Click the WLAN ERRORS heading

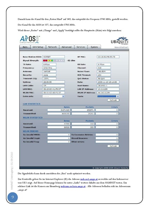(x=31, y=131)
